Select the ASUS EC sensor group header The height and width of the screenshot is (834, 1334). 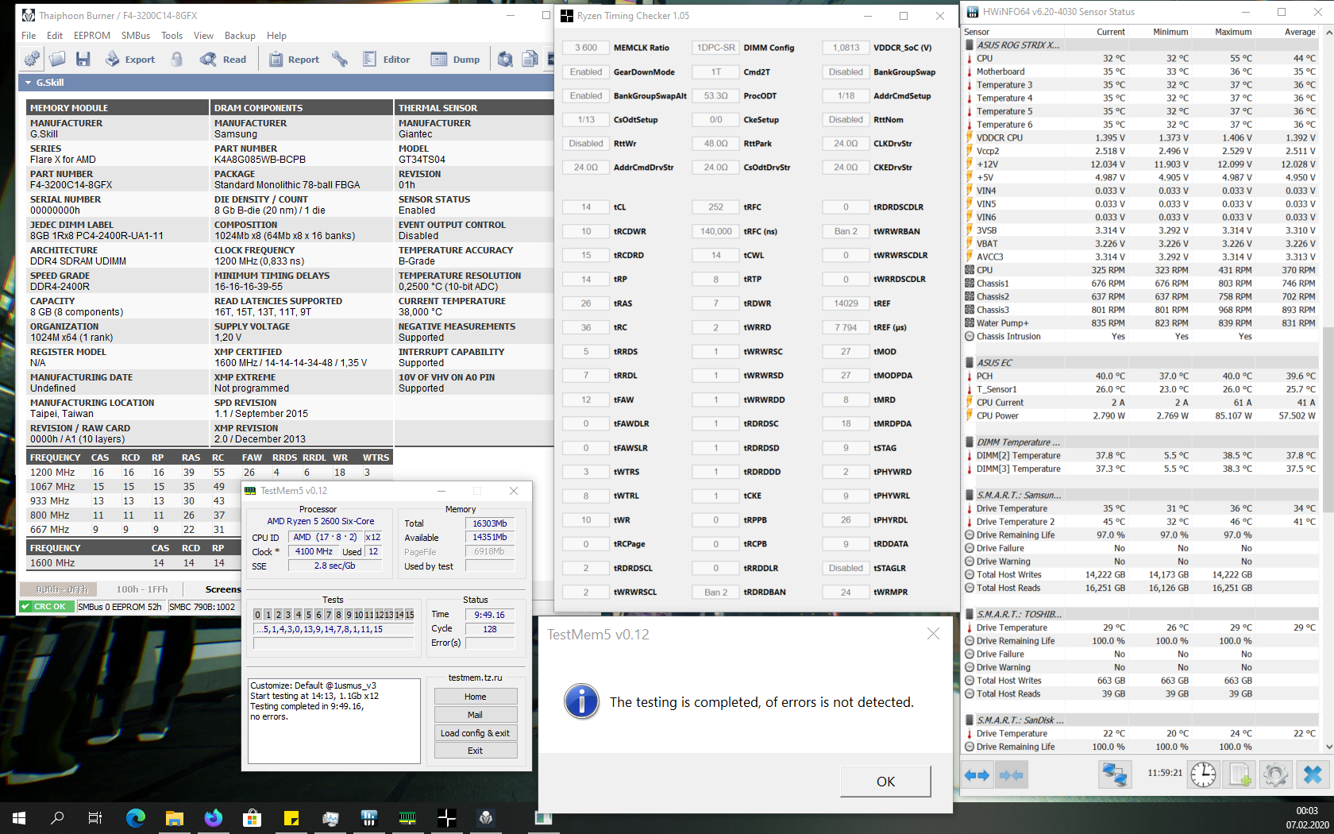click(x=1140, y=363)
